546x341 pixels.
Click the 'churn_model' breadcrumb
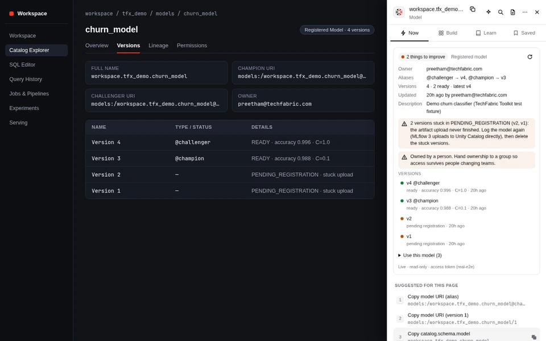pyautogui.click(x=200, y=14)
